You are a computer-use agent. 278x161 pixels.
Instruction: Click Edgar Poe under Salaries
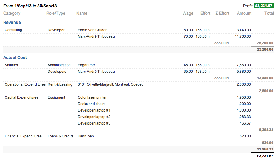pos(86,65)
